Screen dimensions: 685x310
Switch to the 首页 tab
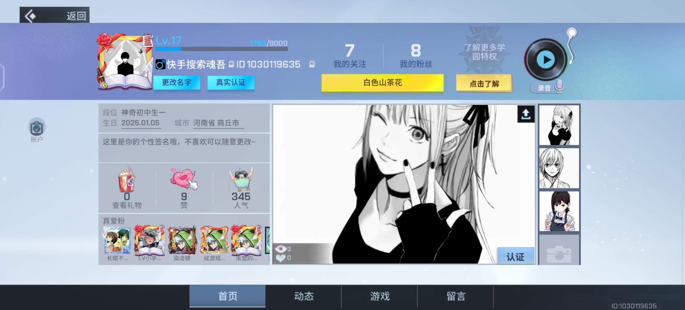pyautogui.click(x=227, y=296)
